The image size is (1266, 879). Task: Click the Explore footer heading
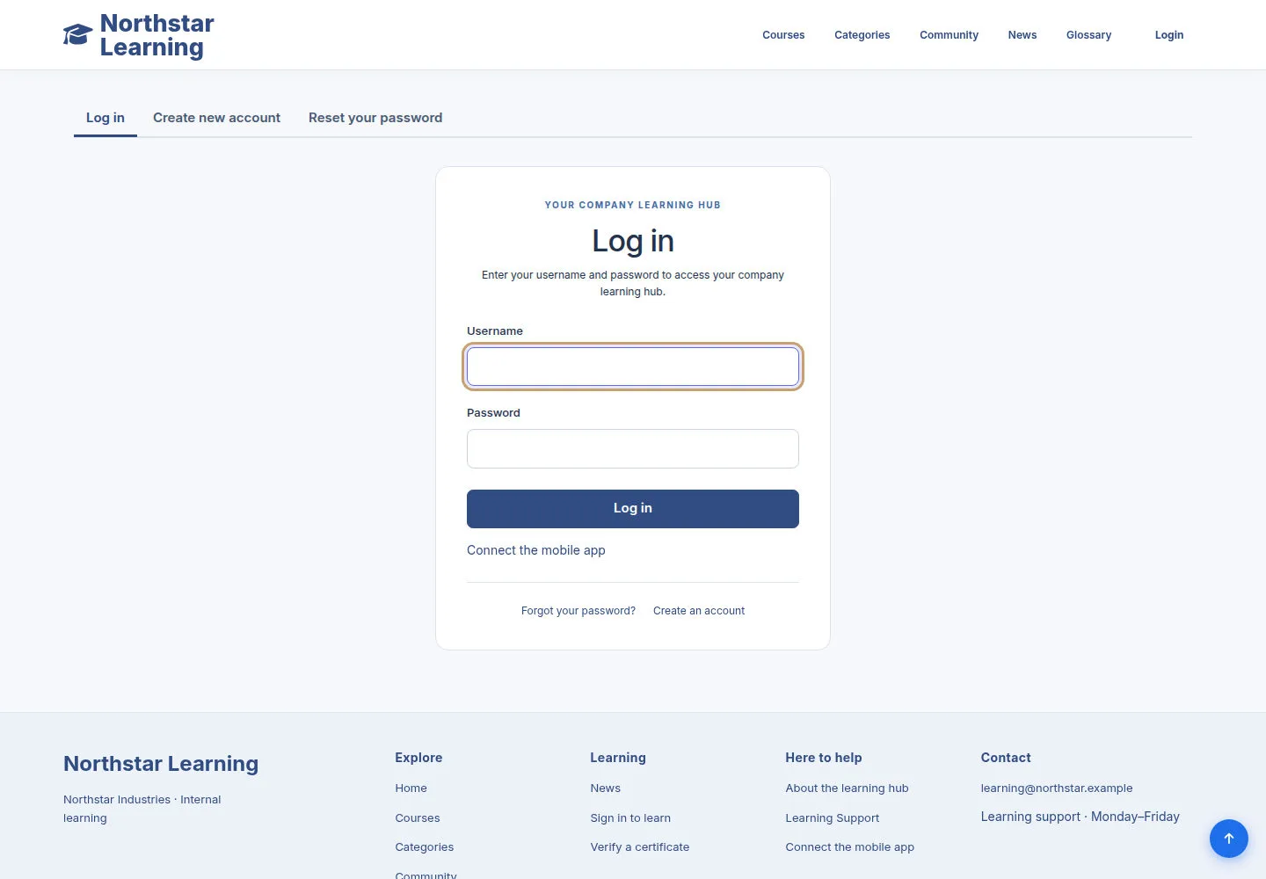pos(418,758)
